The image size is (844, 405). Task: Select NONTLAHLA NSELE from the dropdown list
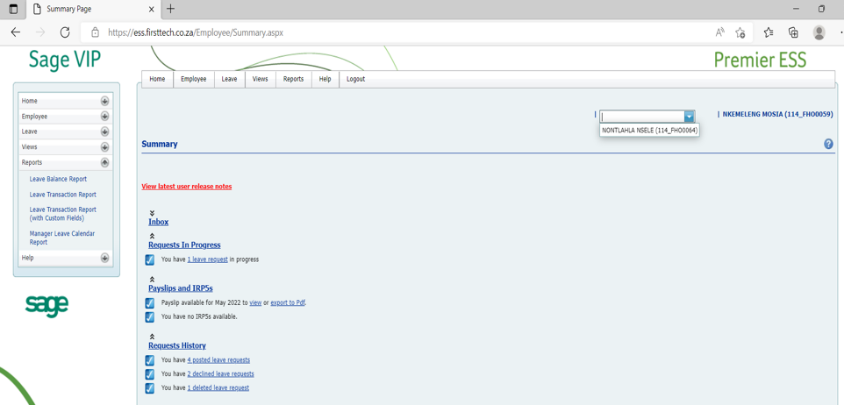point(649,131)
